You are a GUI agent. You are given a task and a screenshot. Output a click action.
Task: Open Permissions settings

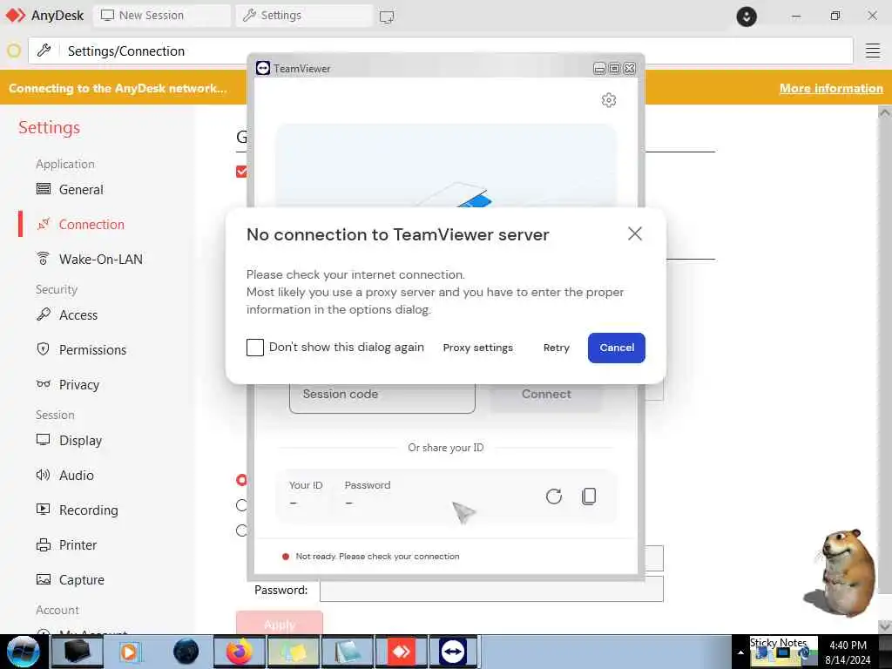(x=92, y=350)
